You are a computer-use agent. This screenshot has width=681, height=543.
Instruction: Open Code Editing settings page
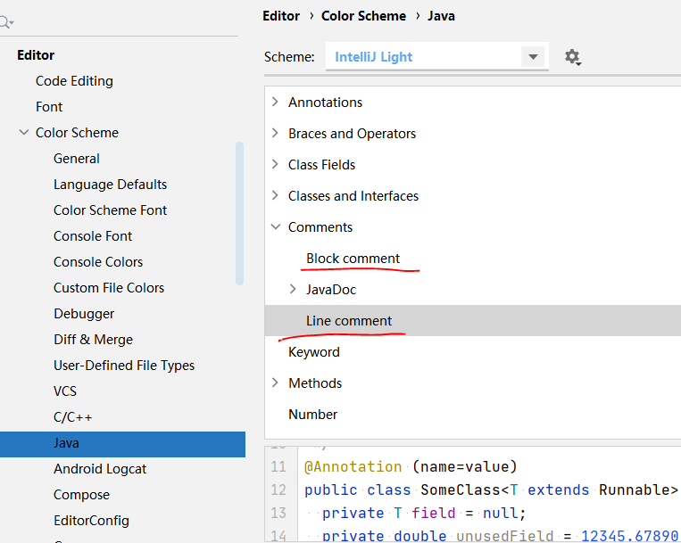(74, 81)
